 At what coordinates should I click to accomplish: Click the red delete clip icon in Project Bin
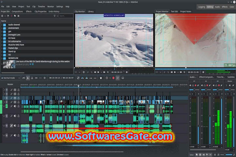click(x=11, y=16)
